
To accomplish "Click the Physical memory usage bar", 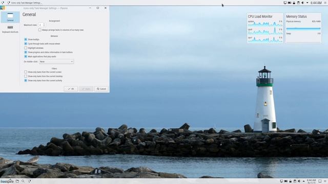I will pyautogui.click(x=303, y=29).
